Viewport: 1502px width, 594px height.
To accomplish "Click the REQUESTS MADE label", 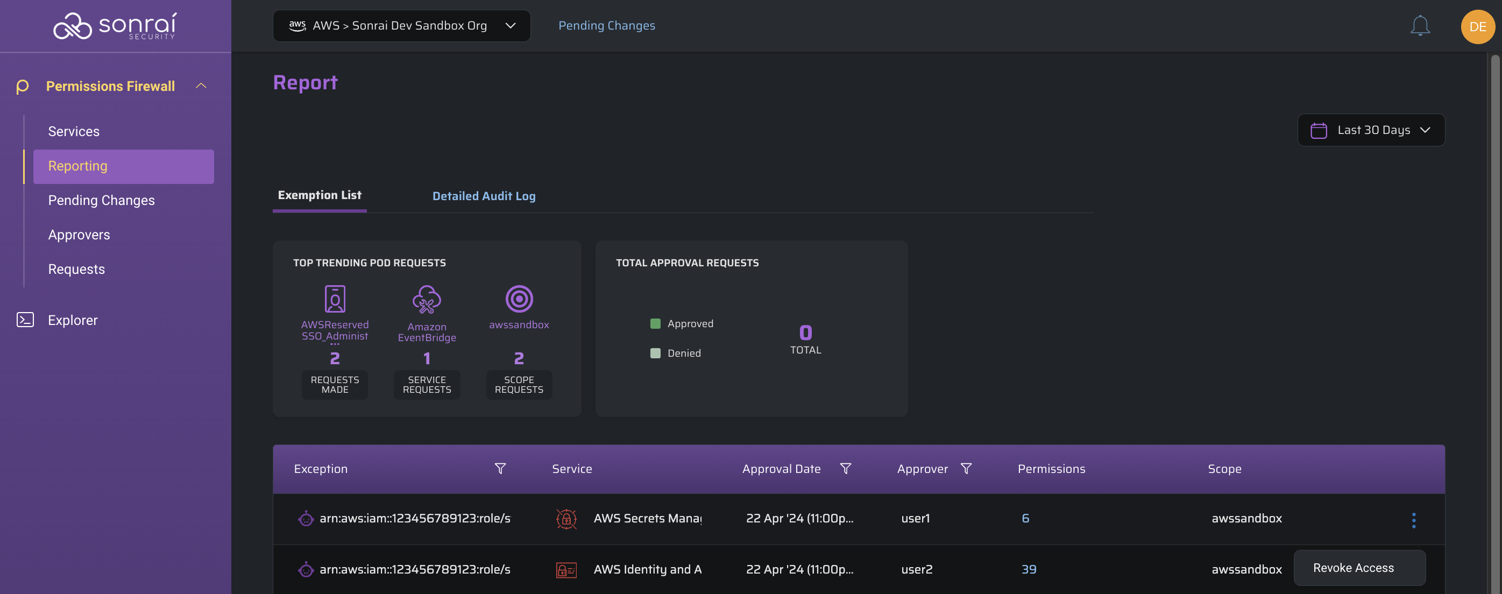I will (335, 385).
